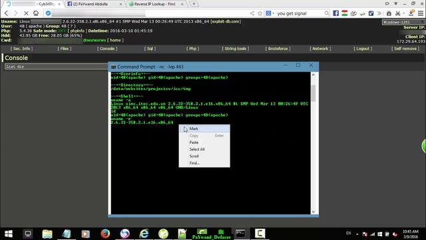Choose Paste in the context menu
The image size is (426, 240).
coord(204,142)
